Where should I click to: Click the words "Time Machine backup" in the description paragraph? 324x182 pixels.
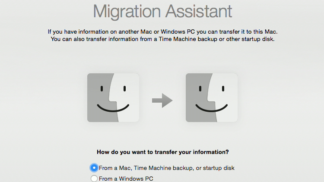pos(188,39)
